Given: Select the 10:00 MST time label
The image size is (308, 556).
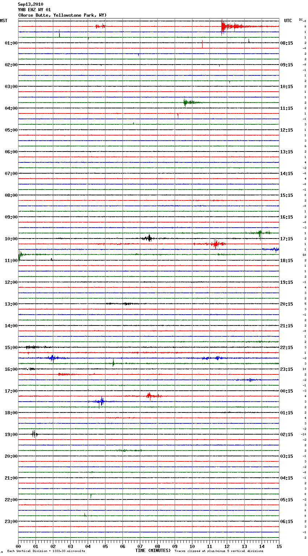Looking at the screenshot, I should click(11, 239).
